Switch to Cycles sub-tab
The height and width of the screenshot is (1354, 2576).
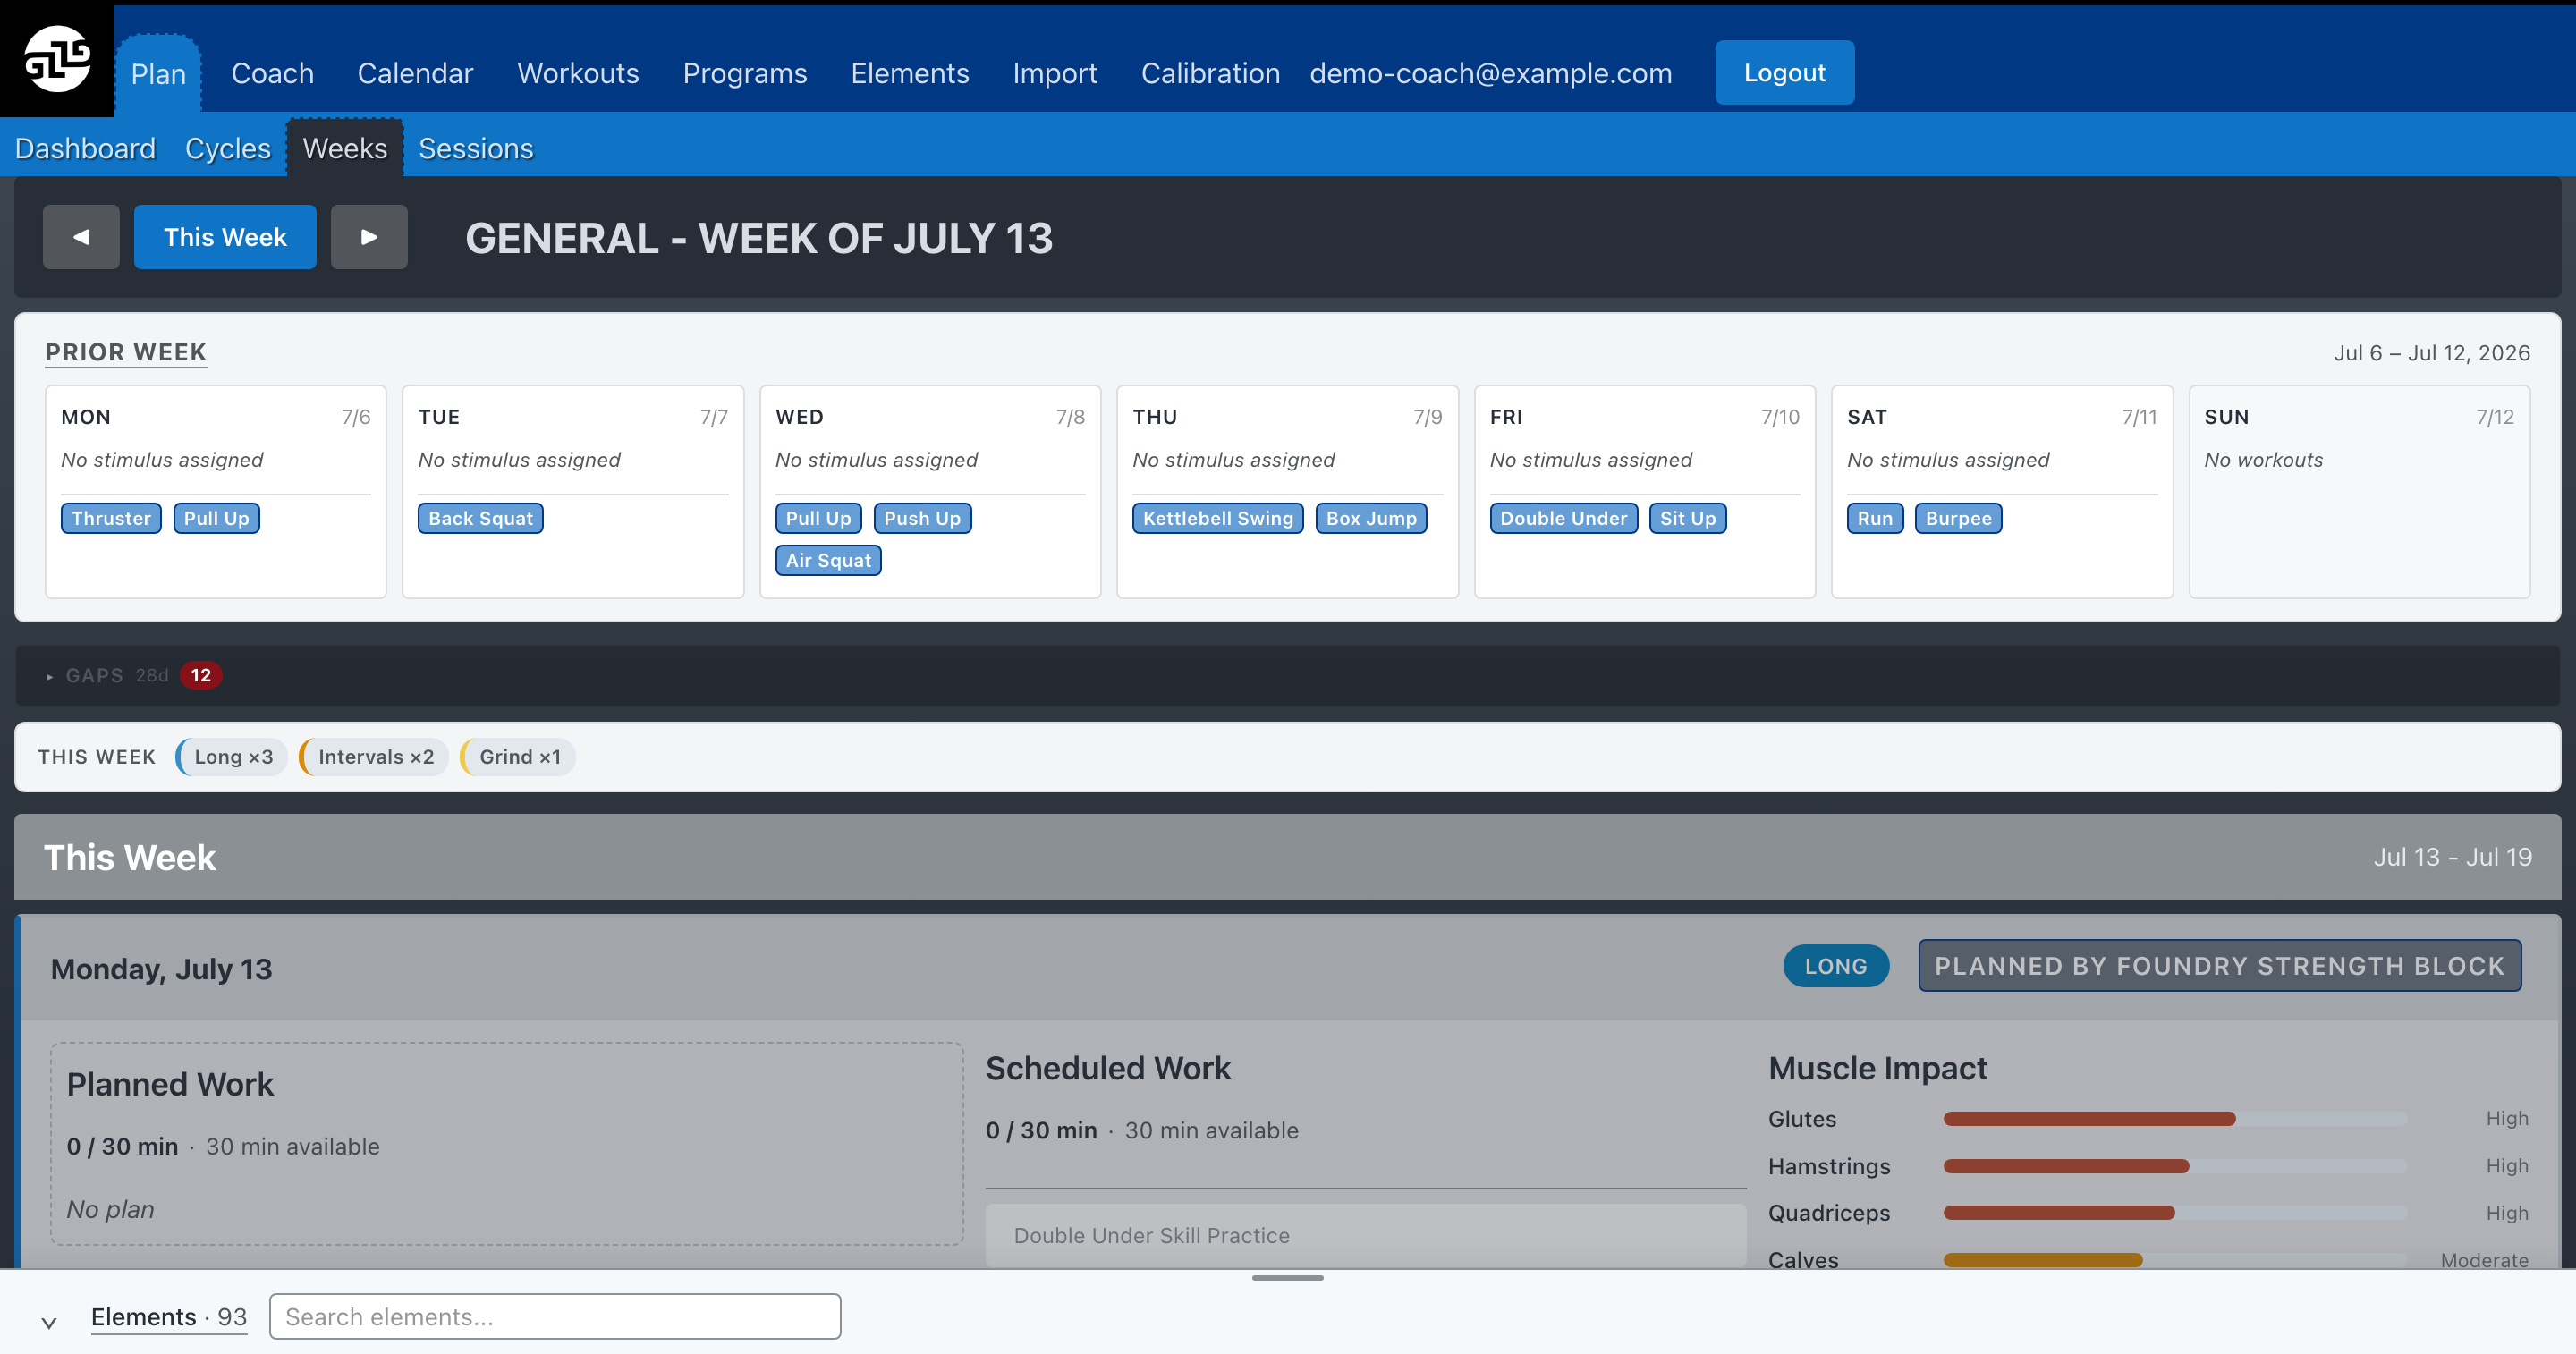pyautogui.click(x=228, y=148)
